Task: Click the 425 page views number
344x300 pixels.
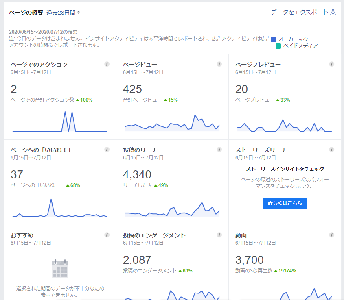Action: (x=132, y=89)
